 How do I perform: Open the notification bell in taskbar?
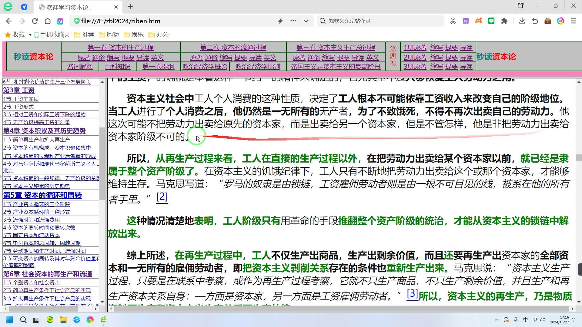(574, 320)
